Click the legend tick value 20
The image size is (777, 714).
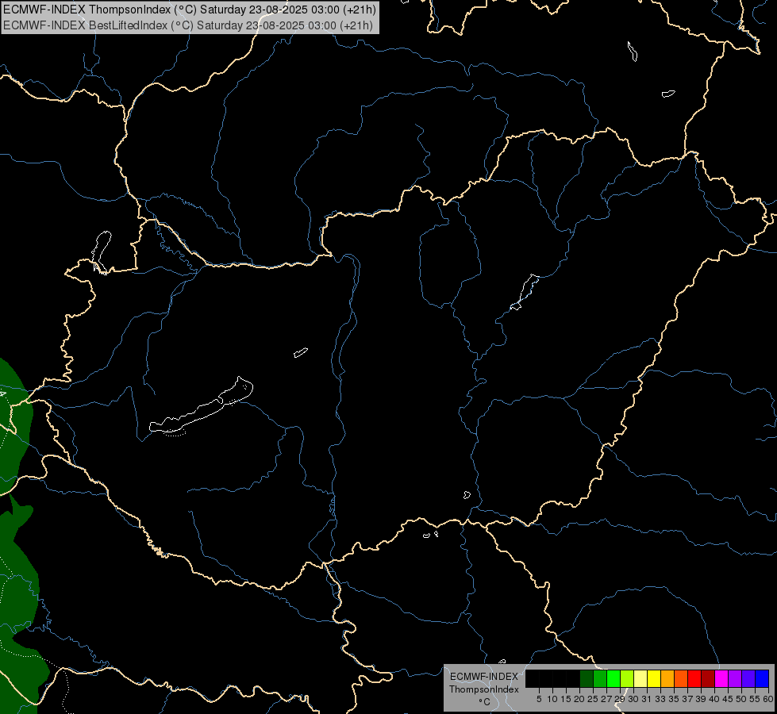click(x=579, y=699)
